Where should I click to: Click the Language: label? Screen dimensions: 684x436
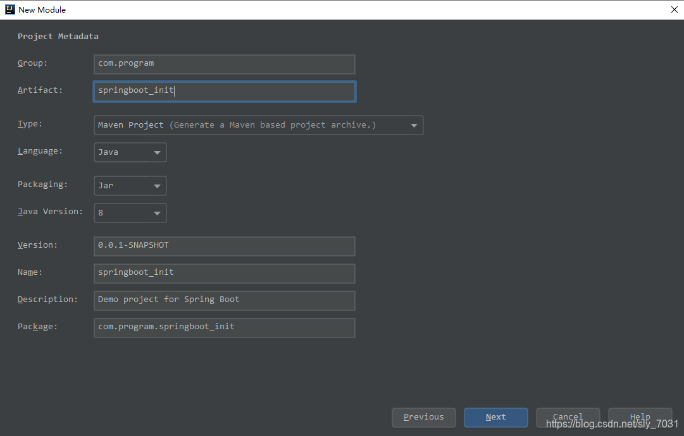[40, 151]
